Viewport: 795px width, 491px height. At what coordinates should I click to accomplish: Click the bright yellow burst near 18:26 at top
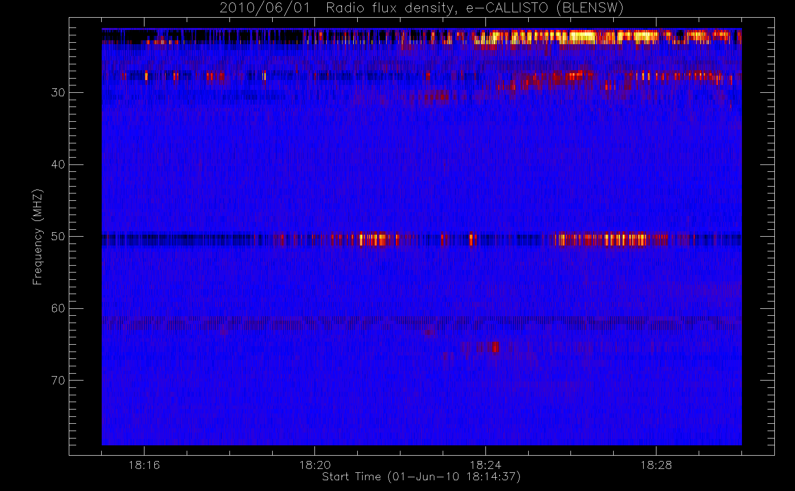[x=583, y=37]
